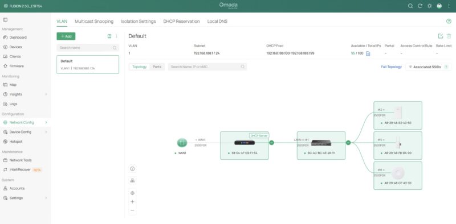Open the VLAN list more options dots
This screenshot has height=224, width=456.
point(117,36)
